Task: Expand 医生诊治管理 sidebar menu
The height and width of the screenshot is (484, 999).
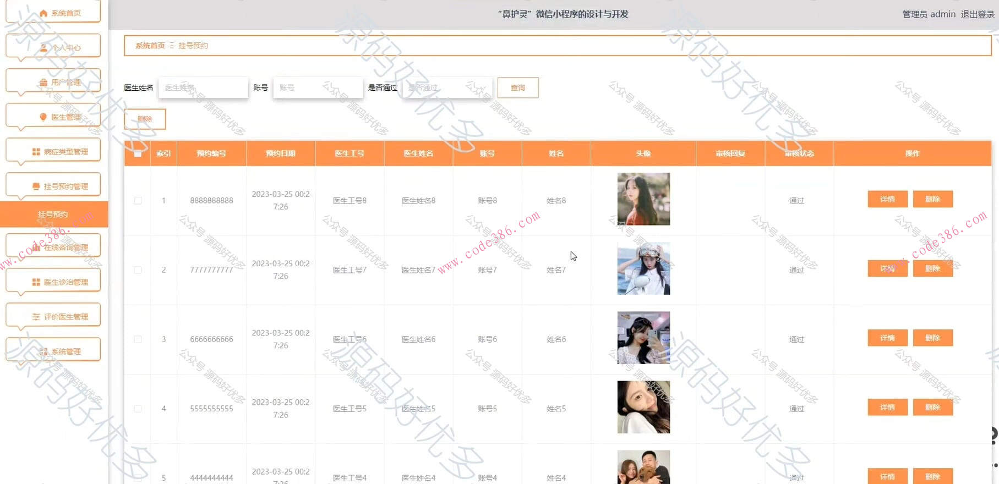Action: click(53, 282)
